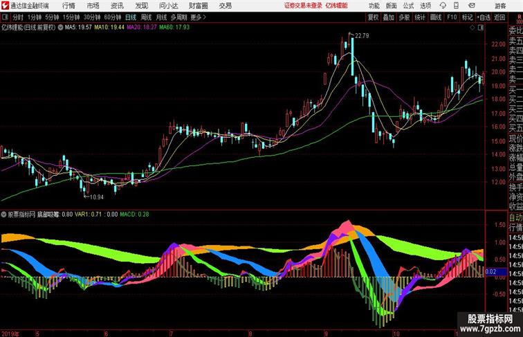
Task: Click the 22.00 price axis label
Action: 499,44
